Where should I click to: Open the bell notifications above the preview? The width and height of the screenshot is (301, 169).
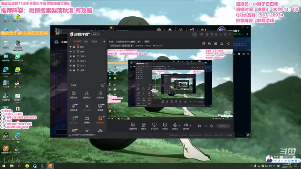222,44
